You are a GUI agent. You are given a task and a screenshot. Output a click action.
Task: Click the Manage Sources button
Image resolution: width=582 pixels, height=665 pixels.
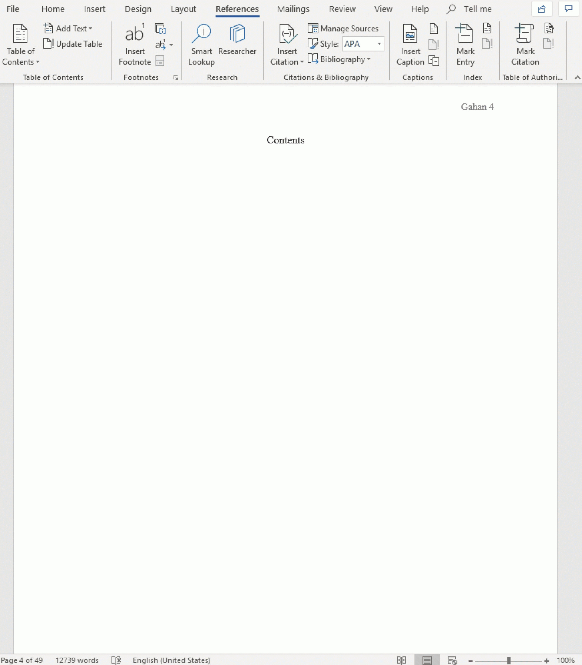(343, 28)
